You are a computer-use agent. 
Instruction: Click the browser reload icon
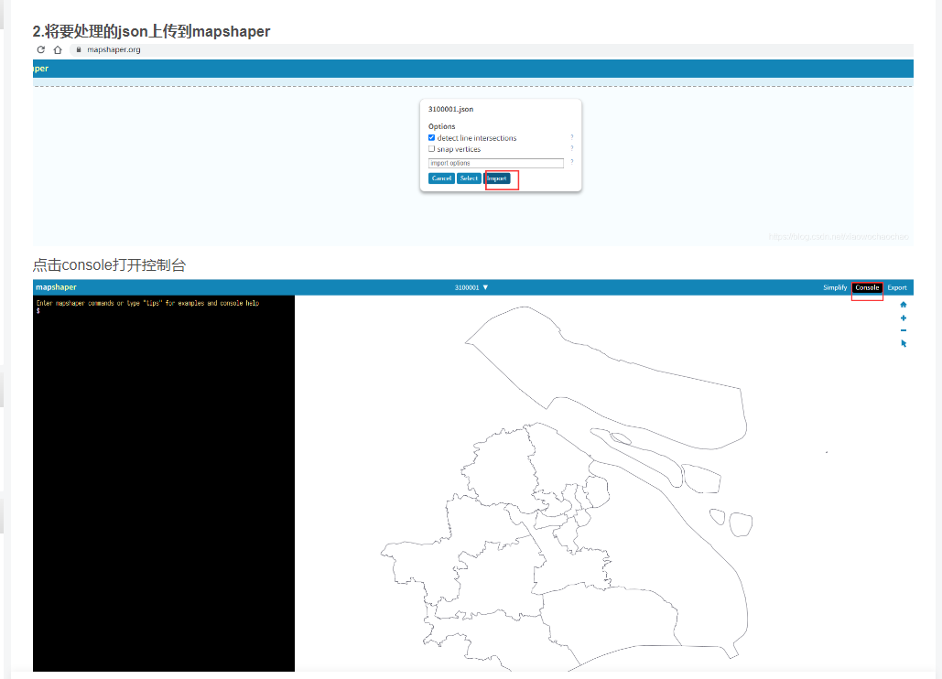tap(41, 49)
